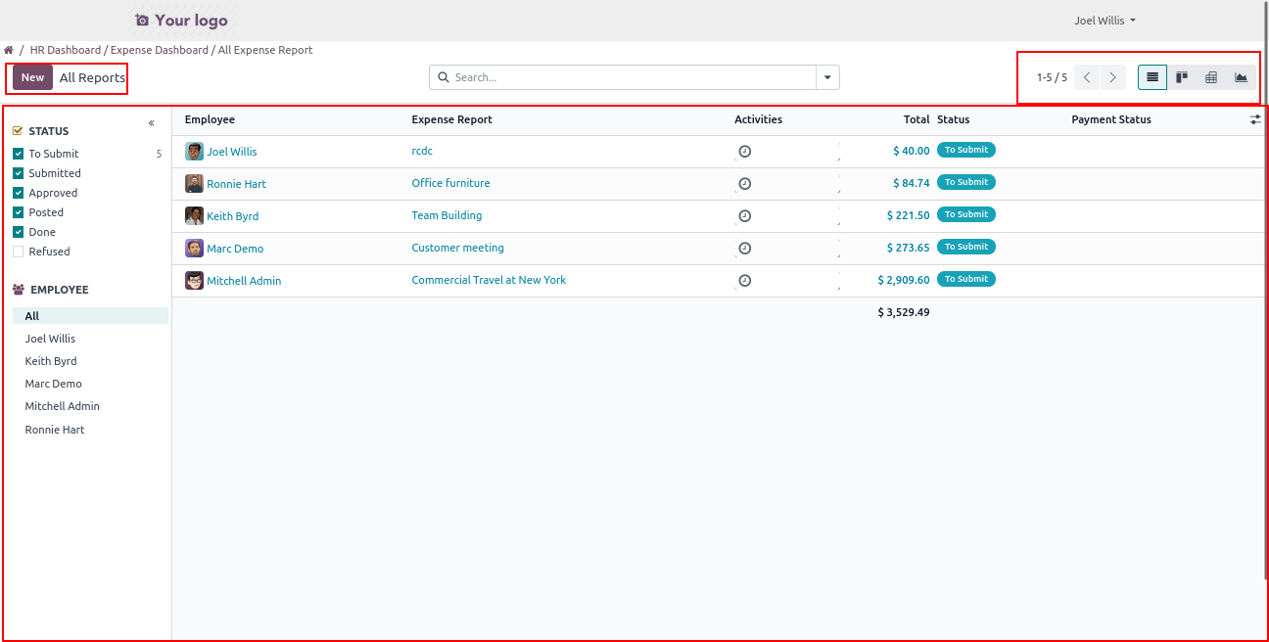1269x642 pixels.
Task: Enable the Refused status filter
Action: (19, 252)
